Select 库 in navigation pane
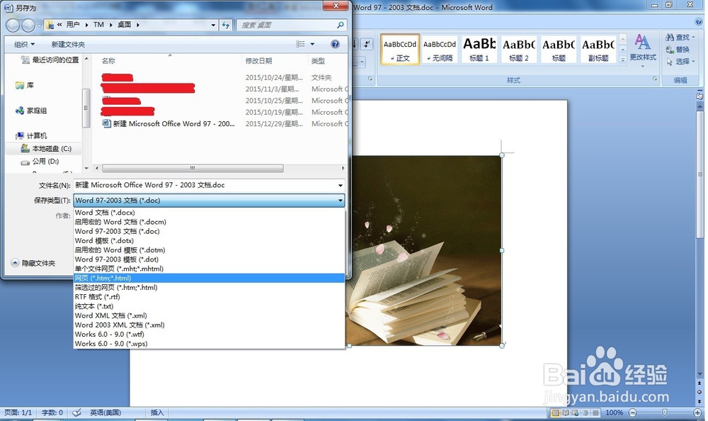 tap(25, 85)
